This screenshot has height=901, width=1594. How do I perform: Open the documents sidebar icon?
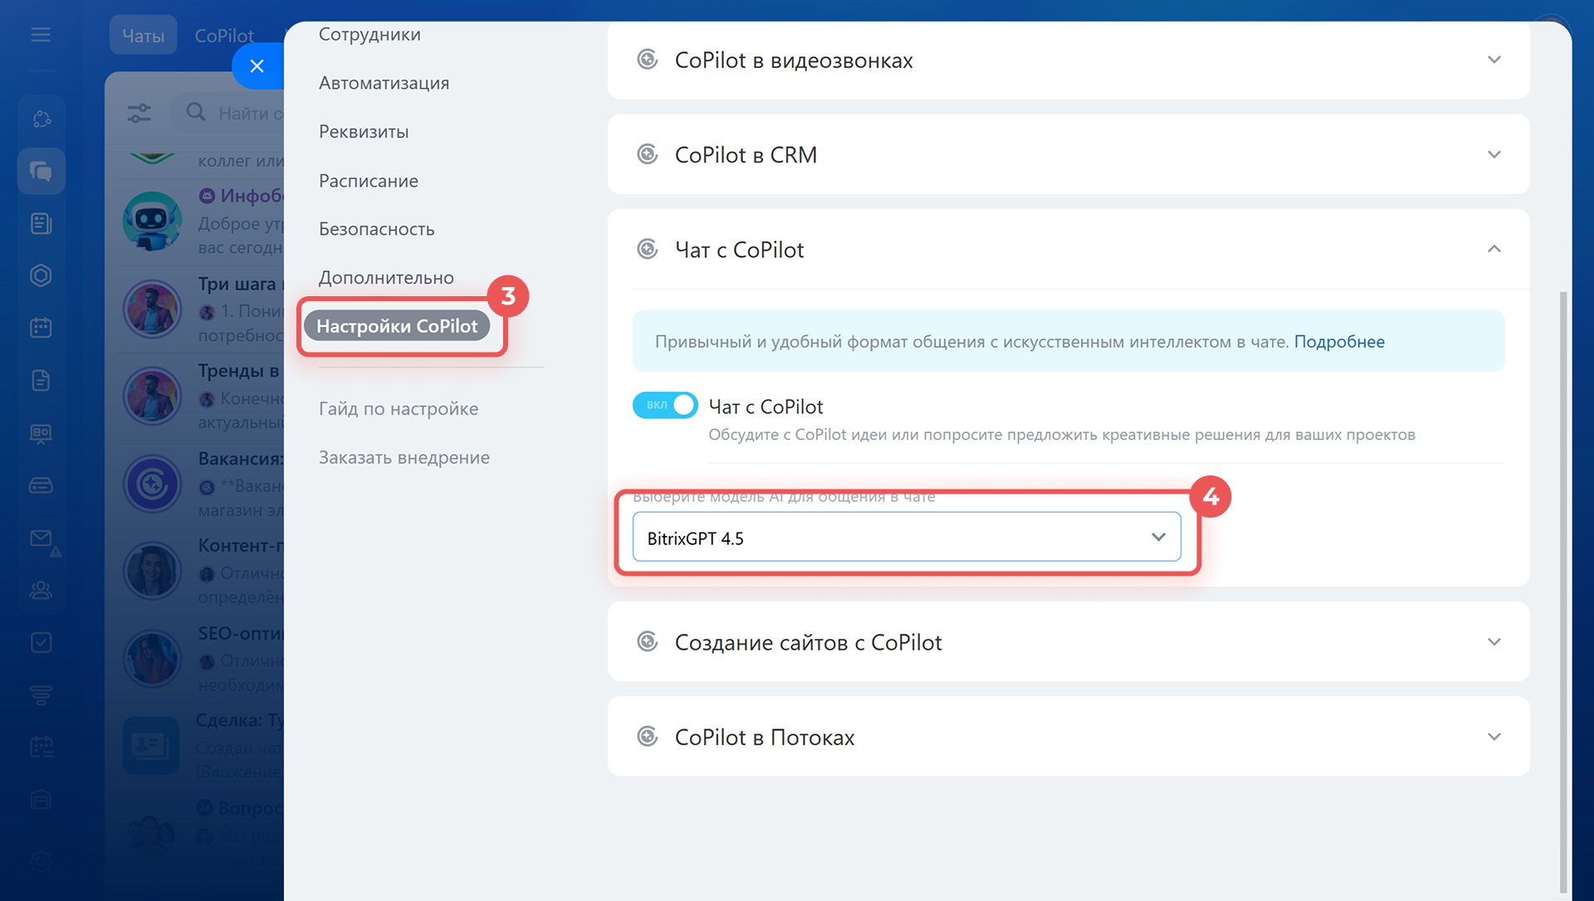(41, 380)
